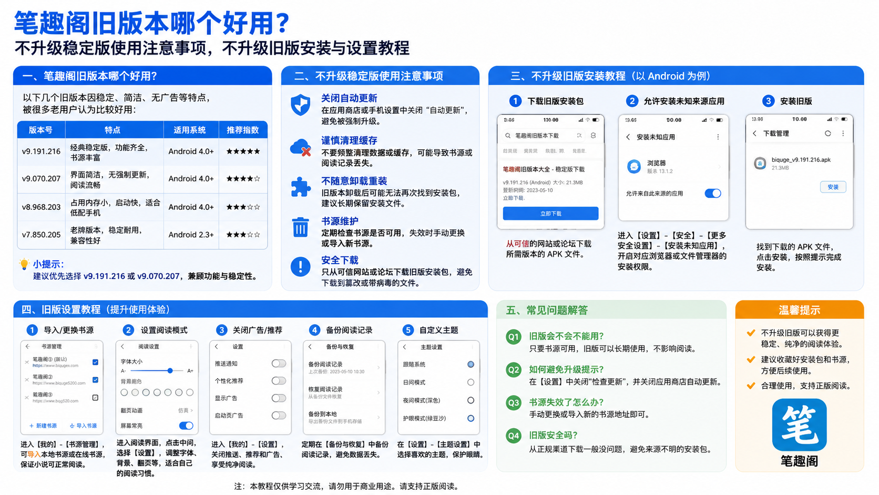The image size is (879, 495).
Task: Click back arrow in 阅读设置 screen
Action: point(122,347)
